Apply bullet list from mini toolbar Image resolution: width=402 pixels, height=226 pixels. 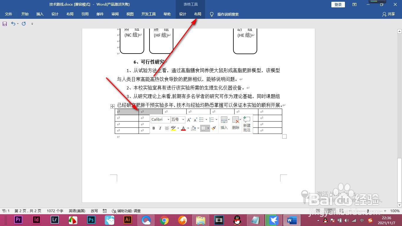coord(202,119)
